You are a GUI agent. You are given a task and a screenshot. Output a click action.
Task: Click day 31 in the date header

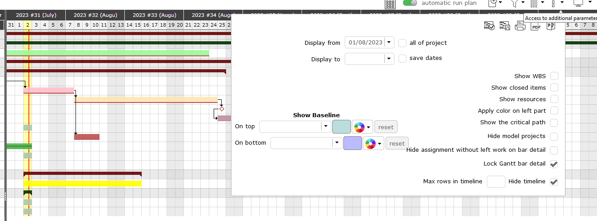(11, 25)
